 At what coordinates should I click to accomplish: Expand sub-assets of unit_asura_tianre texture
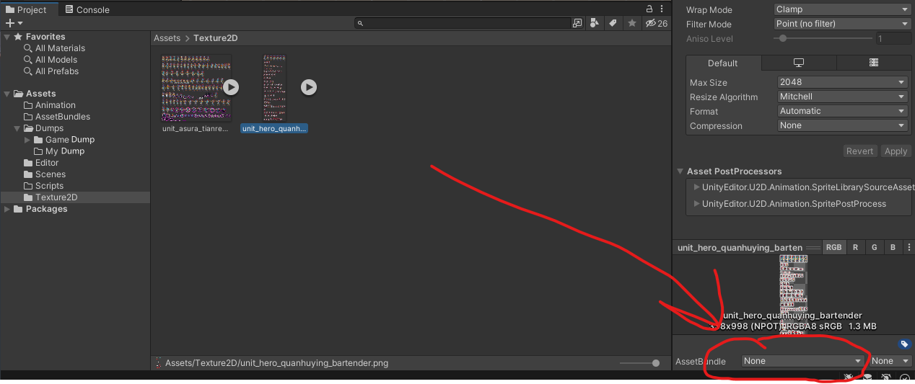[x=230, y=87]
